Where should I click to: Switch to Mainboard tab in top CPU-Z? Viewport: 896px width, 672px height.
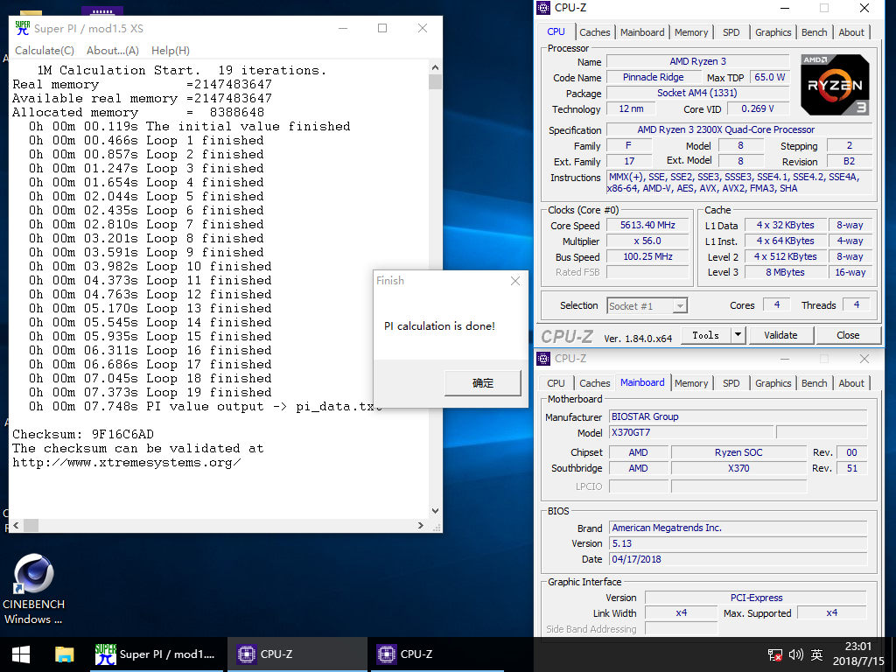(x=642, y=32)
